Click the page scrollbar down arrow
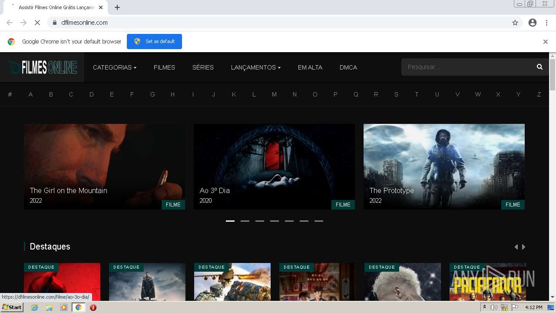 pyautogui.click(x=553, y=297)
